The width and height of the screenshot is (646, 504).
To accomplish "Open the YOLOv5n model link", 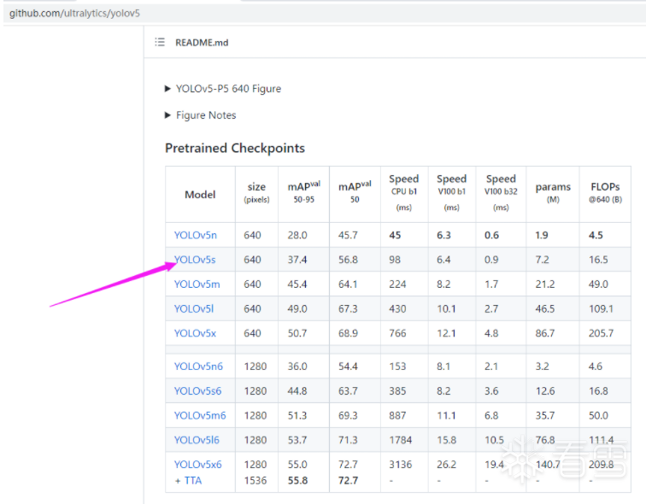I will [x=195, y=235].
